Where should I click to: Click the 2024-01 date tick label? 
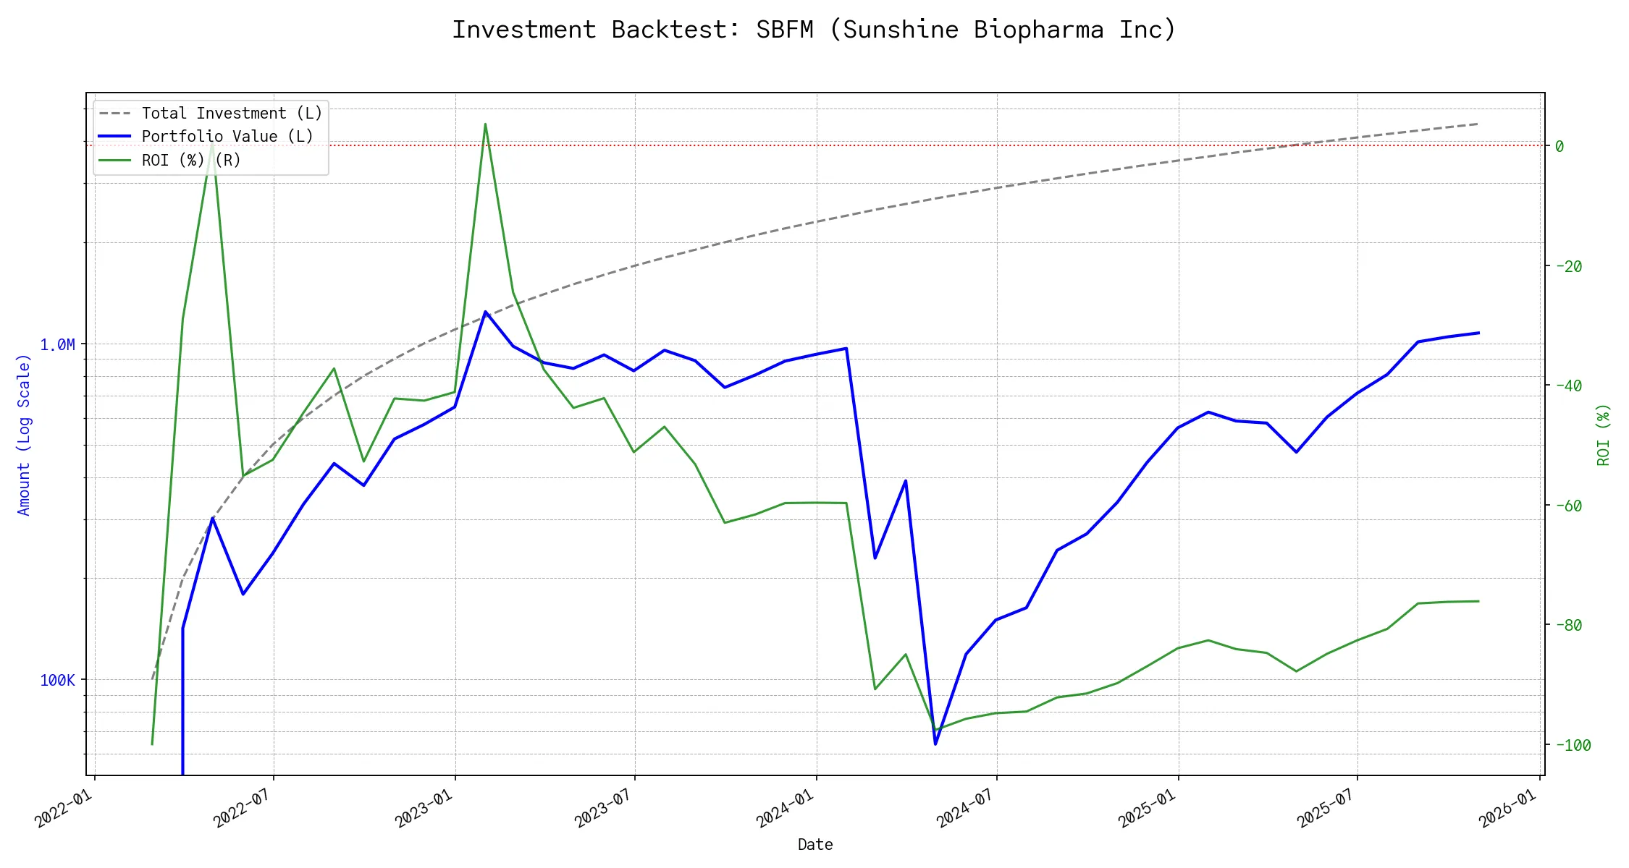pos(786,807)
